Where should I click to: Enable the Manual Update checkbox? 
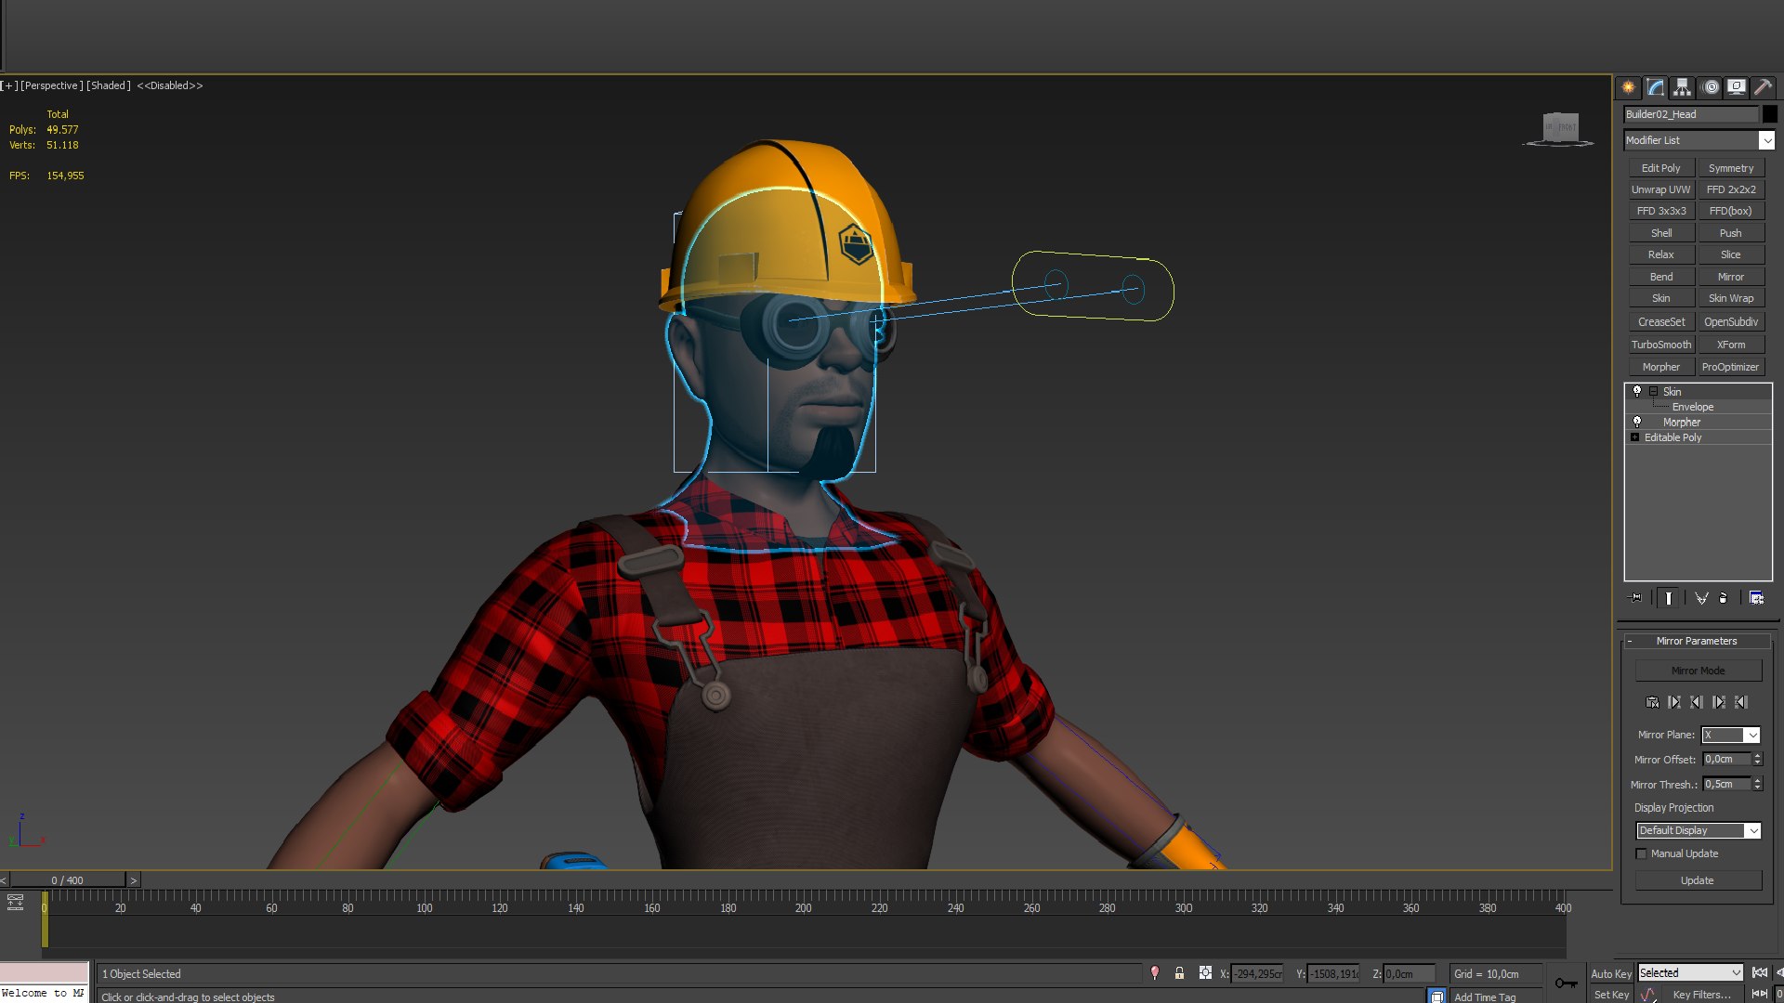click(x=1641, y=853)
